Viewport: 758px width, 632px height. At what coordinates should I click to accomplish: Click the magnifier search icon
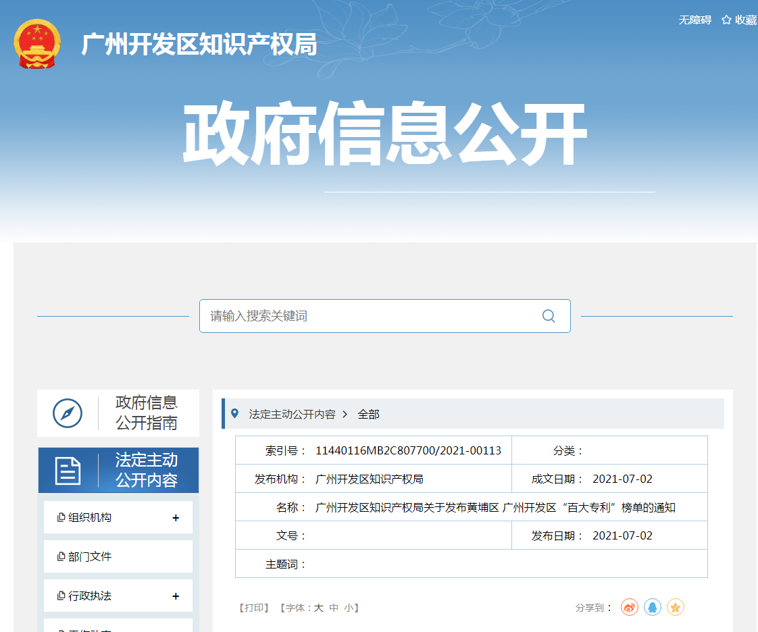pyautogui.click(x=548, y=316)
